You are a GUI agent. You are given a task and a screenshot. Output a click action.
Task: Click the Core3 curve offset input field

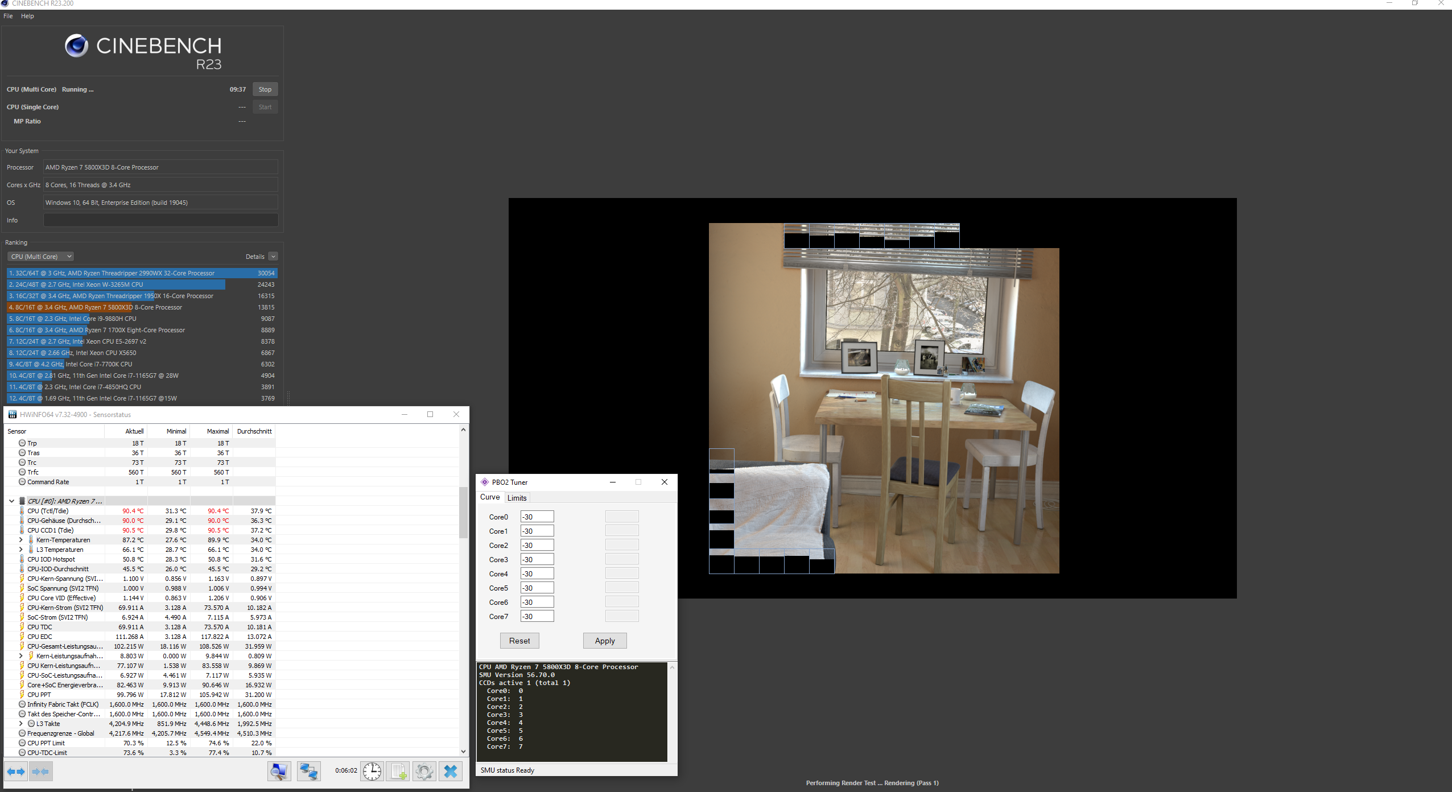click(537, 559)
